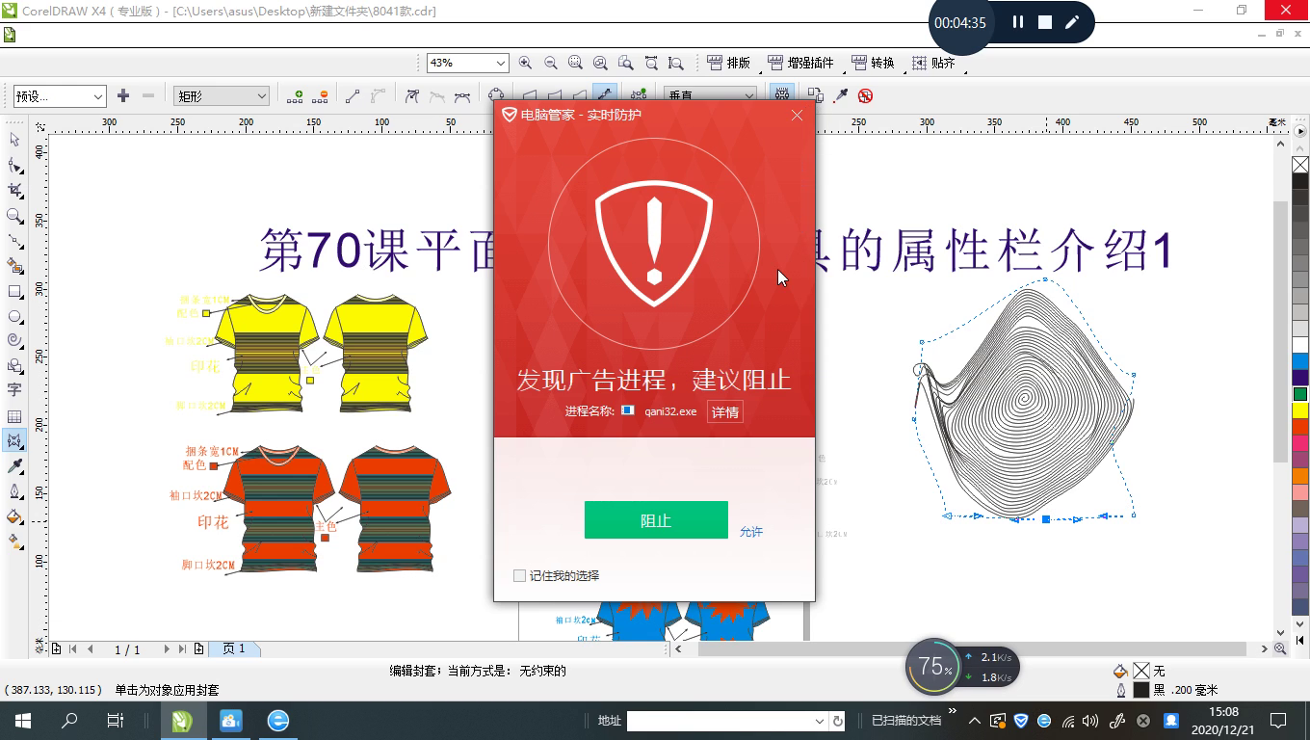
Task: Click the Add Preset plus icon
Action: point(122,95)
